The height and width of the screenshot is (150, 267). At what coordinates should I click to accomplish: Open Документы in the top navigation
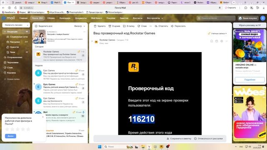coord(81,18)
